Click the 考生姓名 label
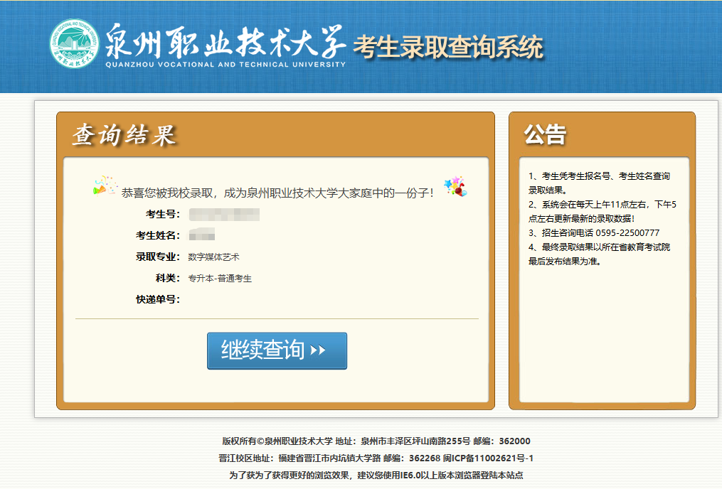The width and height of the screenshot is (722, 489). coord(158,235)
